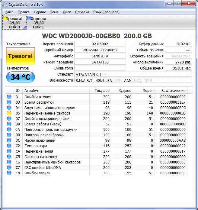Click the Raw-значения column header
198x210 pixels.
171,91
